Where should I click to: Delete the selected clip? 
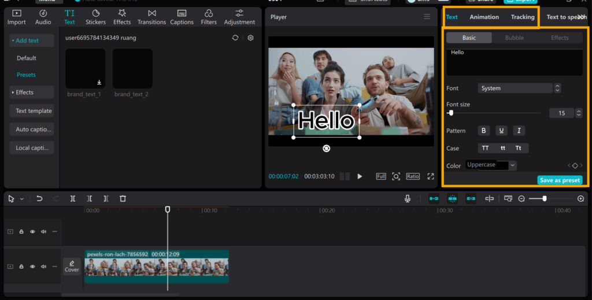click(123, 198)
